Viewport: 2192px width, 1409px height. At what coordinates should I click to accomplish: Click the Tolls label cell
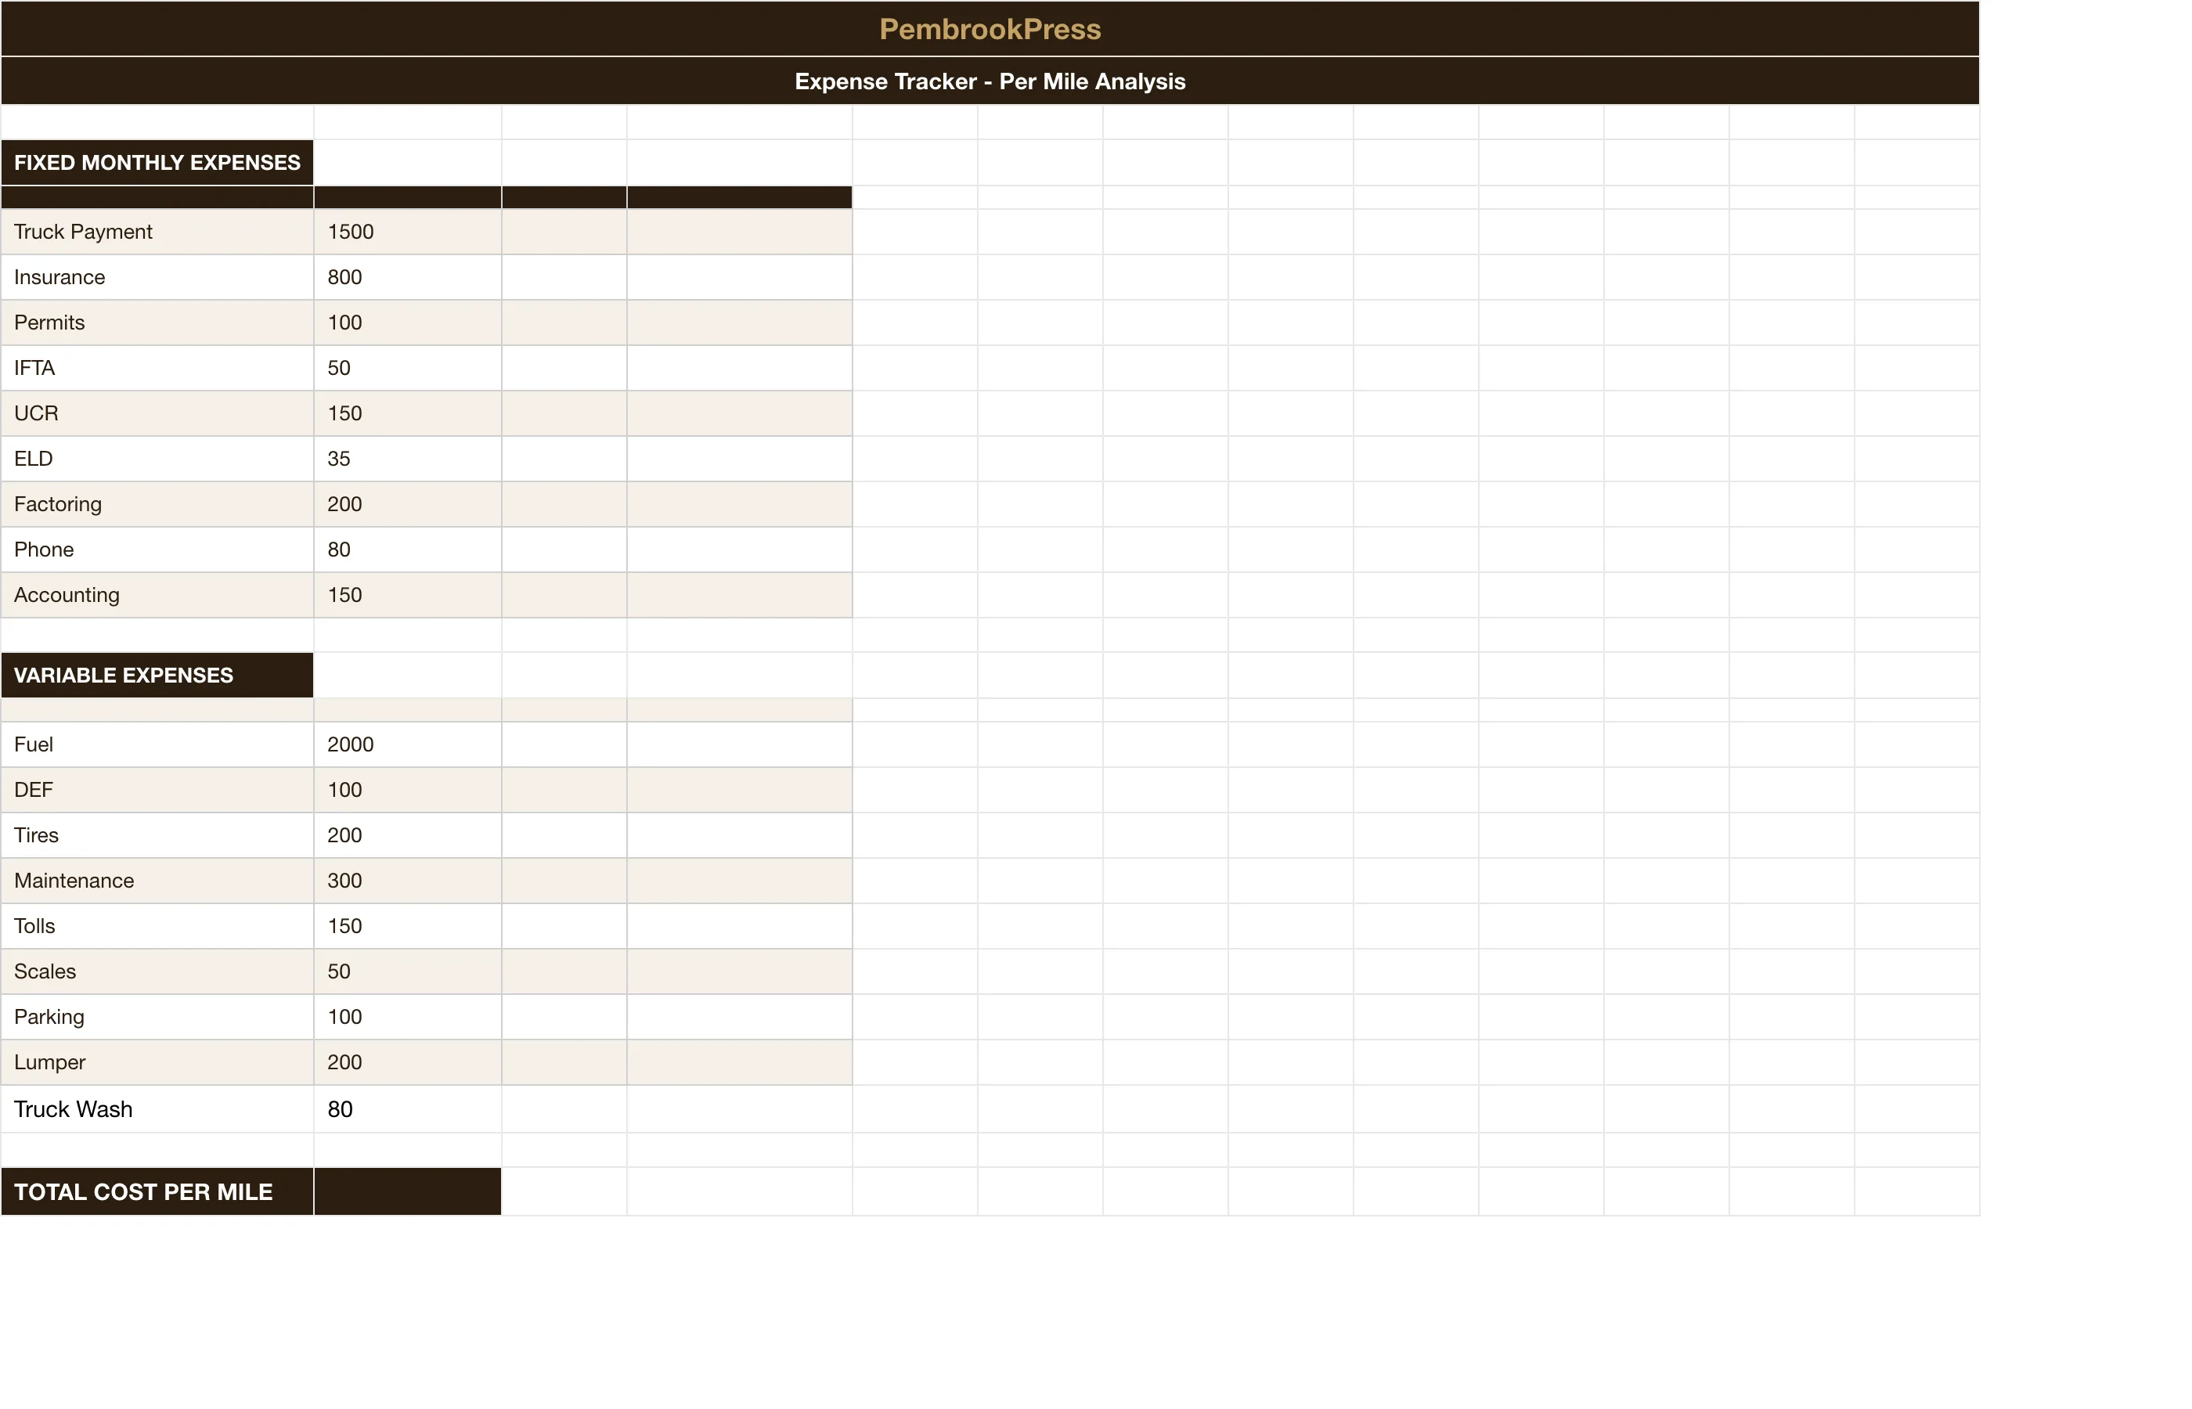[157, 926]
